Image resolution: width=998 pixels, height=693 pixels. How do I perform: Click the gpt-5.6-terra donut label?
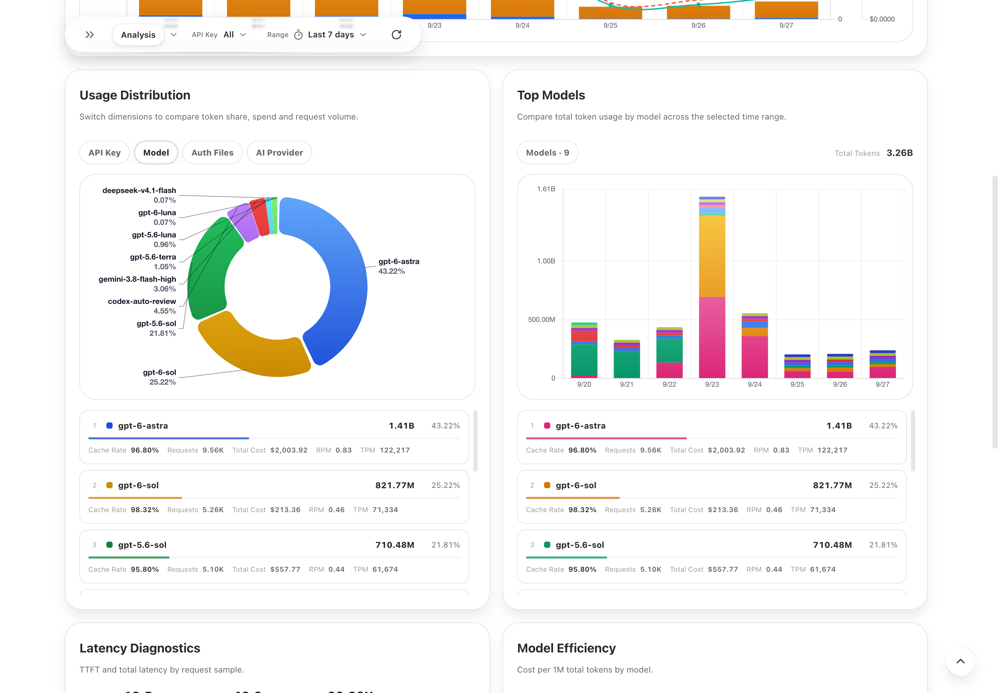pyautogui.click(x=153, y=261)
